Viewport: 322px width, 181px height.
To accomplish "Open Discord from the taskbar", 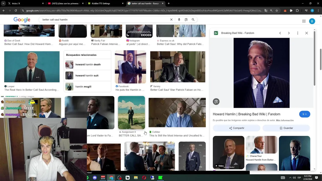I will [95, 178].
